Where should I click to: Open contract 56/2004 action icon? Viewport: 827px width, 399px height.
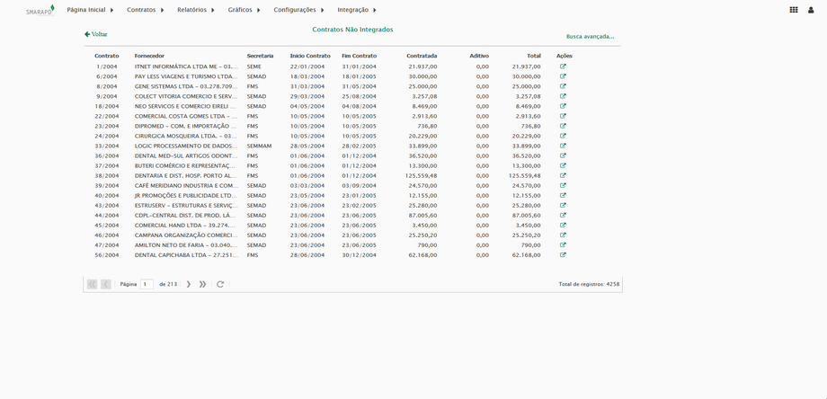[563, 255]
